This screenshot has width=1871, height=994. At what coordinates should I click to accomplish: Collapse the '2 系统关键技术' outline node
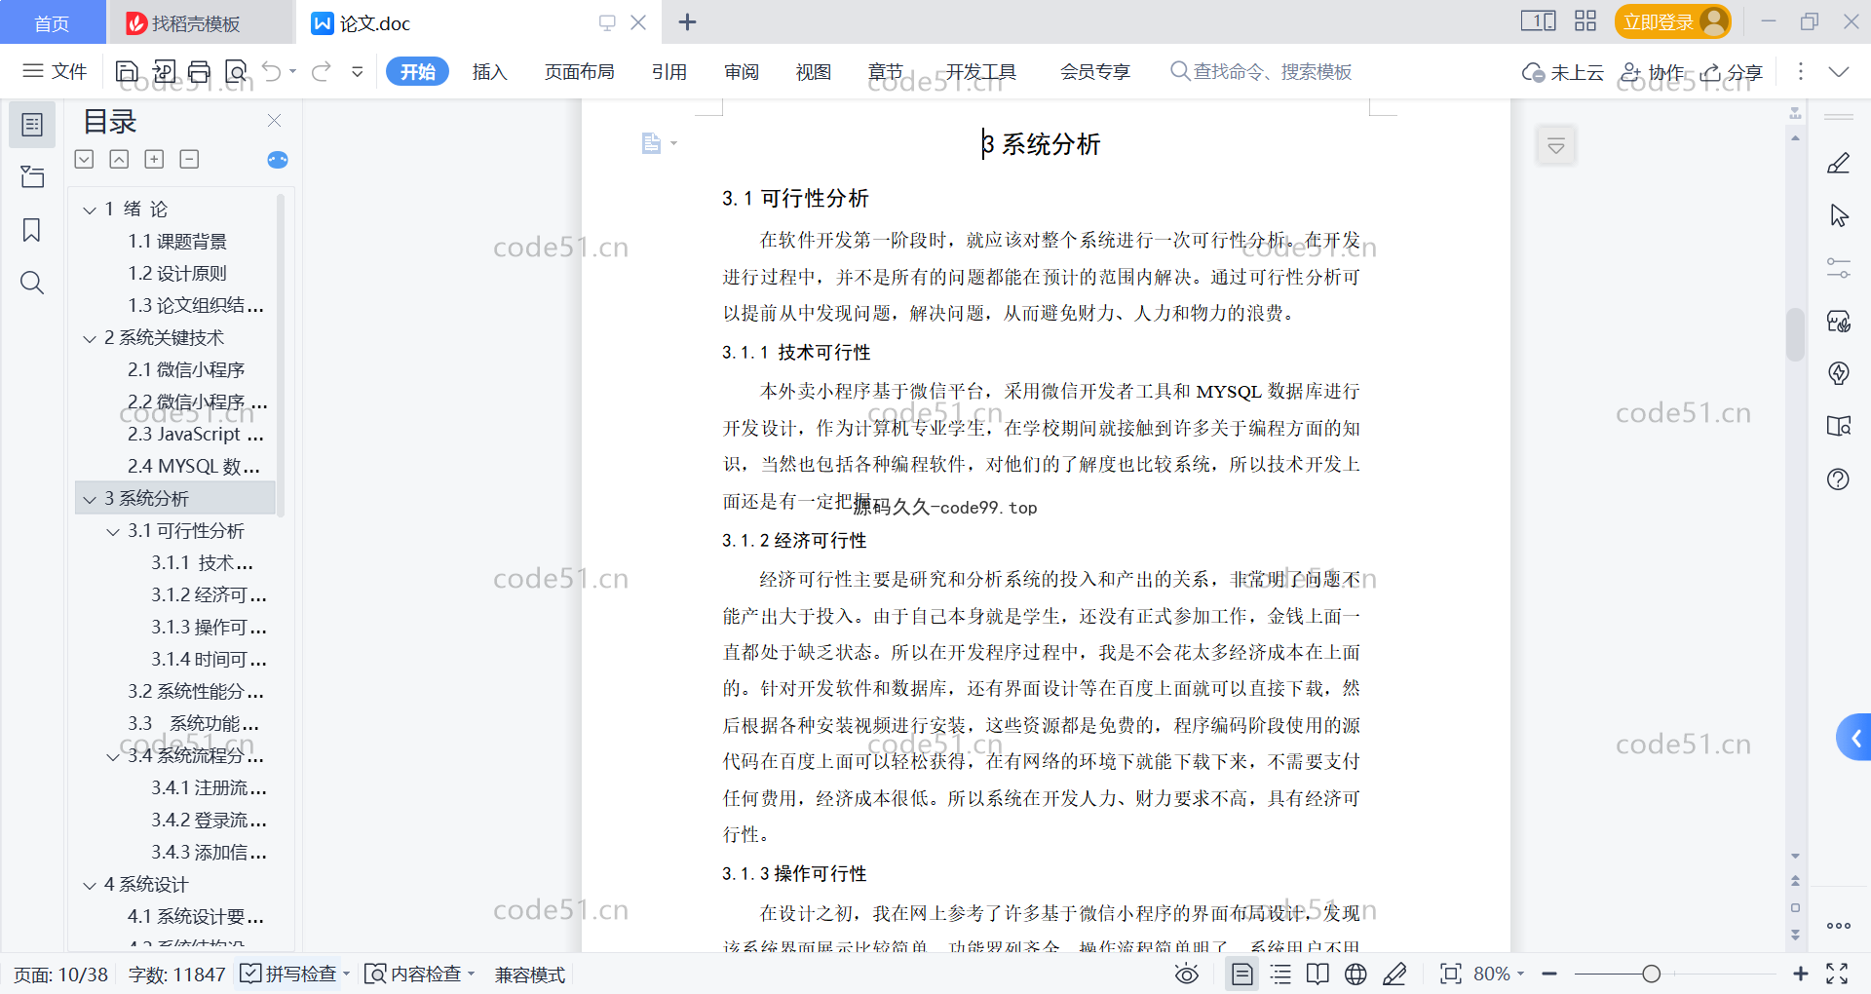[90, 338]
